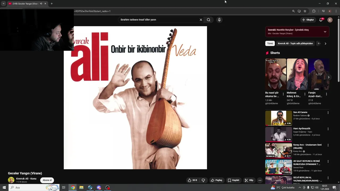Screen dimensions: 340x191
Task: Like the video with thumbs up
Action: (x=193, y=180)
